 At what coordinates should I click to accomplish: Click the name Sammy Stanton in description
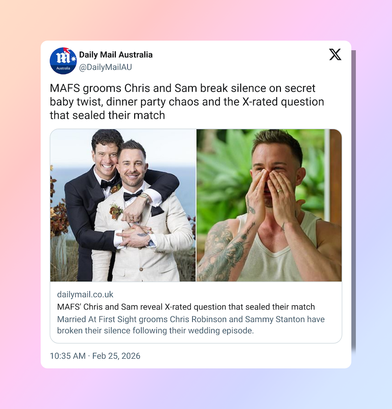275,319
